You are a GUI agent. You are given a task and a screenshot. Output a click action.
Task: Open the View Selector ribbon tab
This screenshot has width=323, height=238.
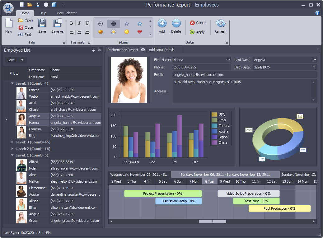[67, 13]
